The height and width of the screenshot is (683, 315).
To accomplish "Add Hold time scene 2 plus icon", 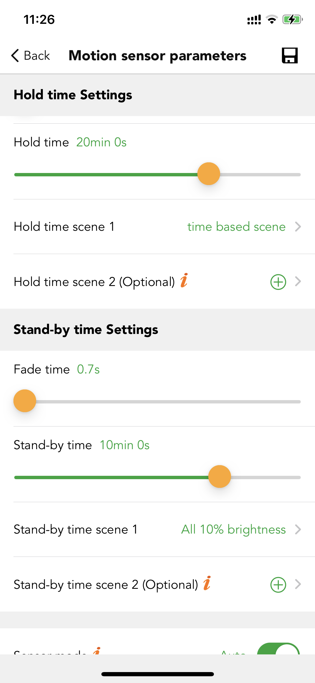I will (278, 282).
